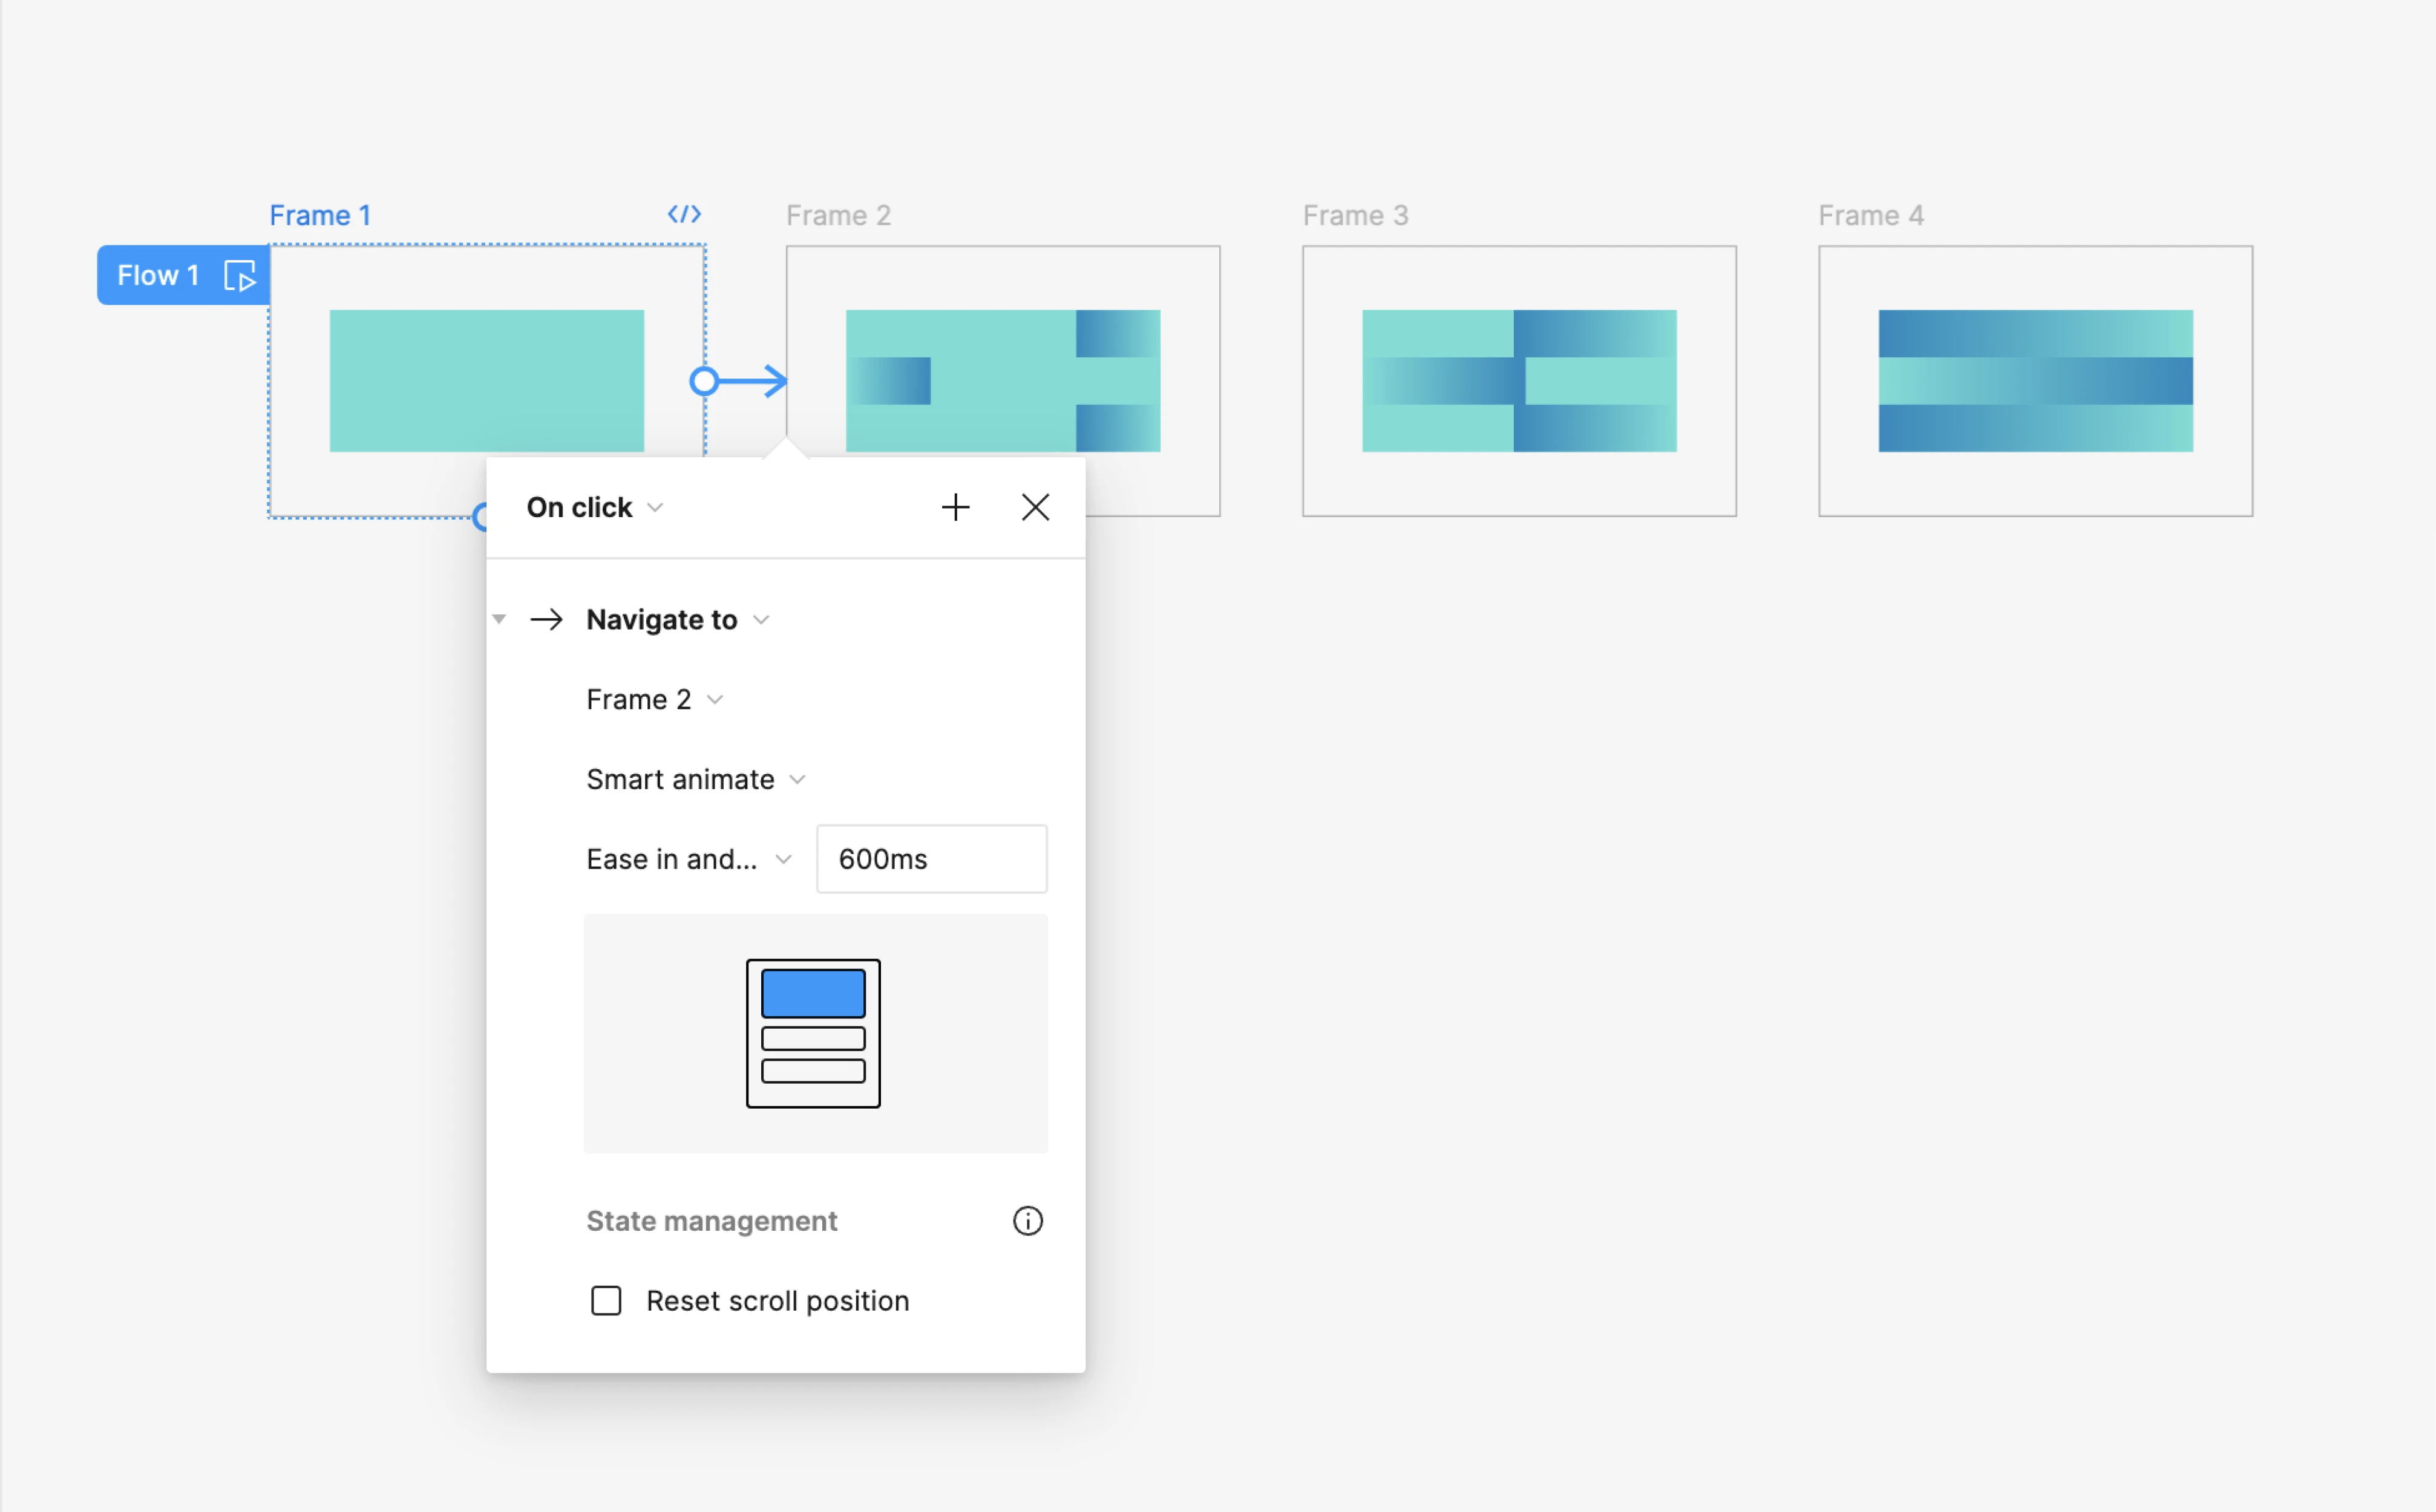Image resolution: width=2436 pixels, height=1512 pixels.
Task: Select the prototype connection arrow to Frame 2
Action: click(x=752, y=381)
